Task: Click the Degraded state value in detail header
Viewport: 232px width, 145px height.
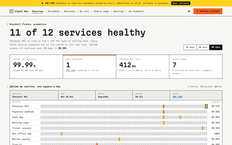Action: coord(103,97)
